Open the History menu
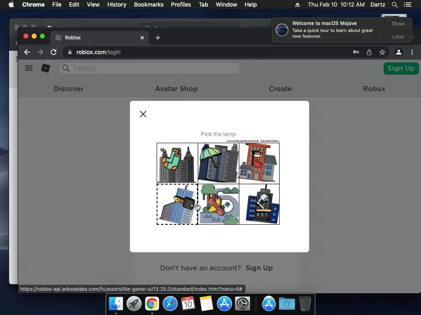Viewport: 421px width, 315px height. 117,5
